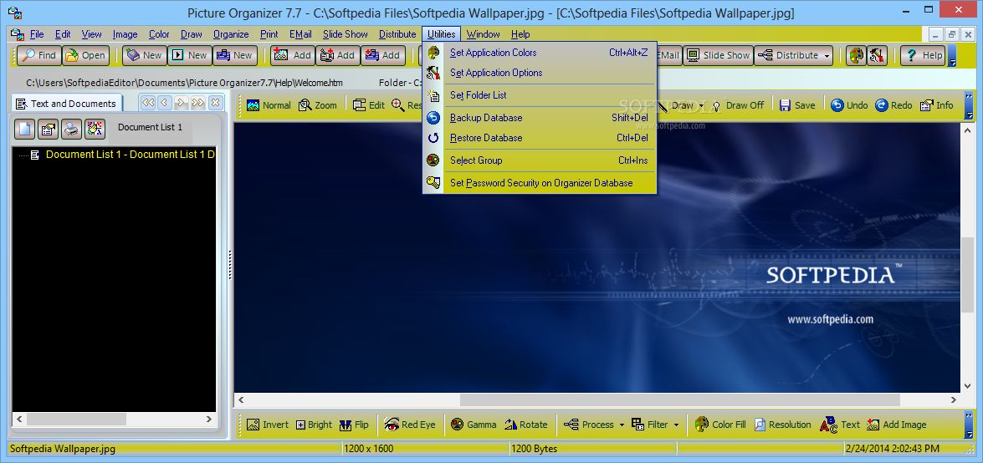983x463 pixels.
Task: Redo the last action
Action: [894, 105]
